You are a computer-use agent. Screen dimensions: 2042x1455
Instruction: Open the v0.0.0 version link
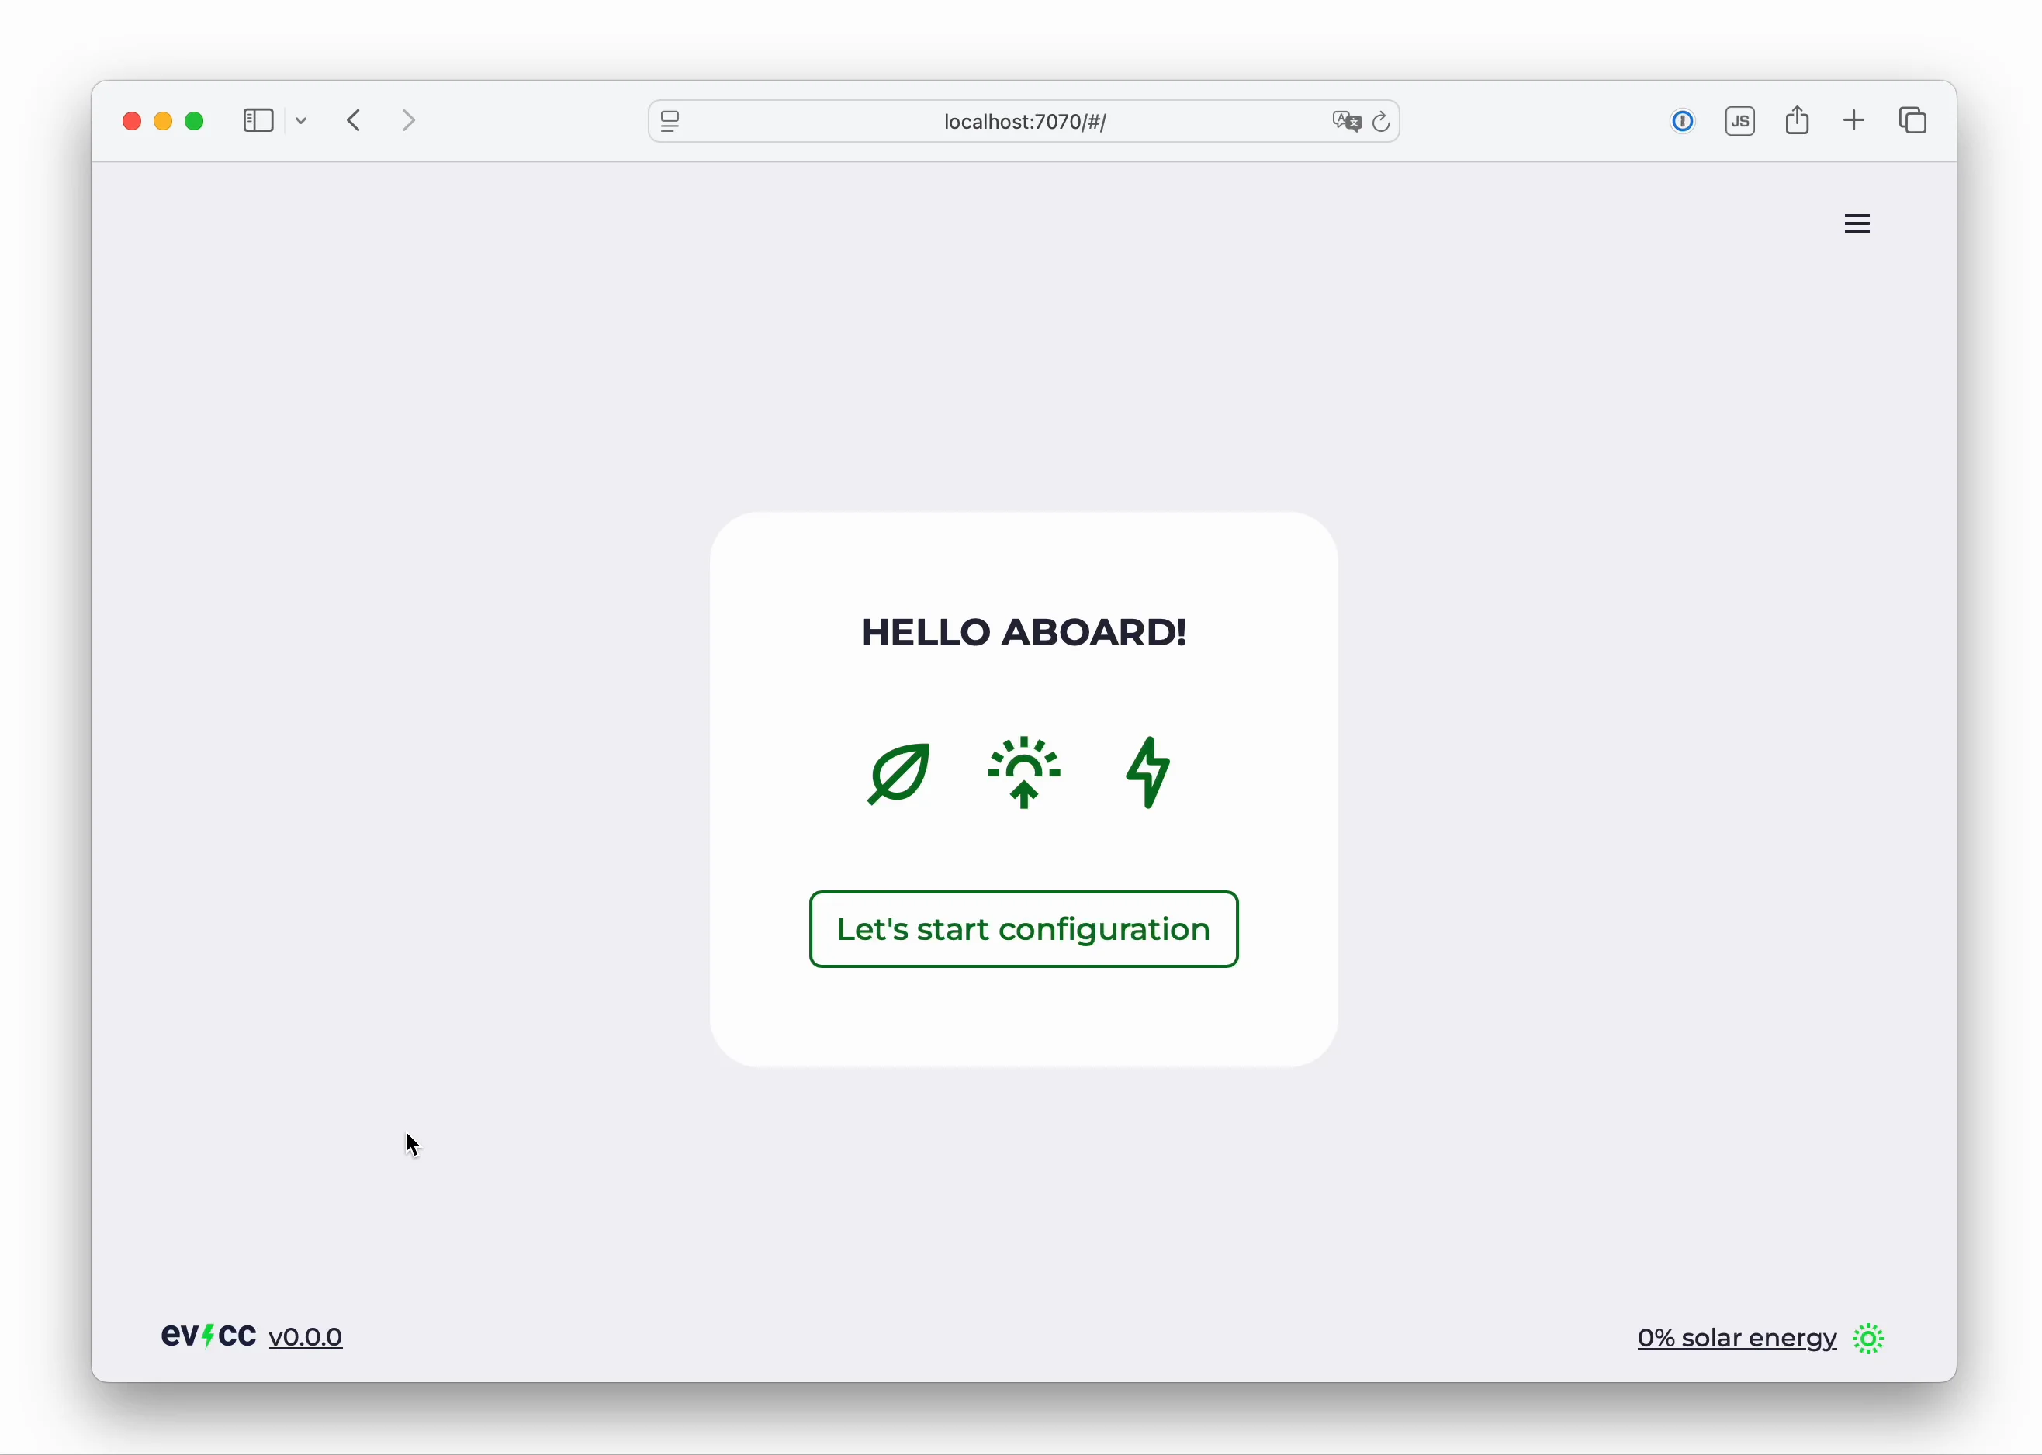pyautogui.click(x=306, y=1337)
